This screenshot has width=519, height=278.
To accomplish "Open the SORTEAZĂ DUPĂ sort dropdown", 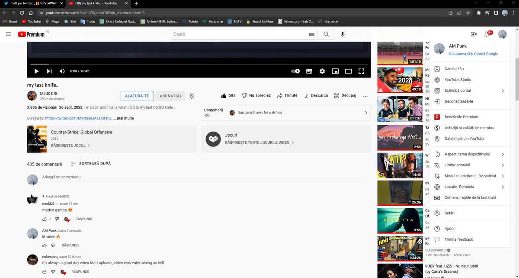I will (x=91, y=164).
